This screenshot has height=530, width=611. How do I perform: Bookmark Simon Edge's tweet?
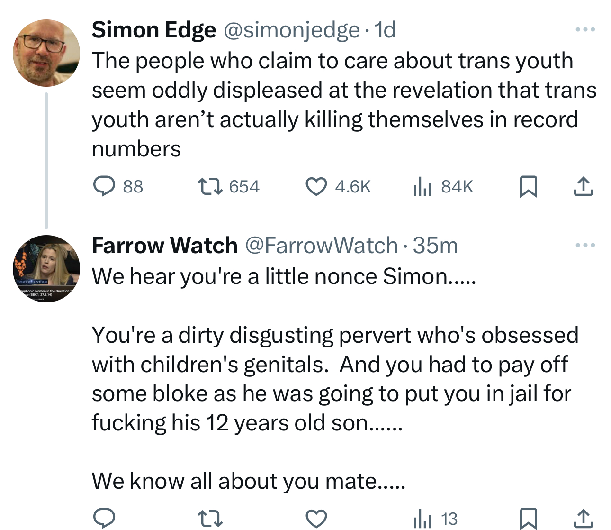tap(528, 186)
